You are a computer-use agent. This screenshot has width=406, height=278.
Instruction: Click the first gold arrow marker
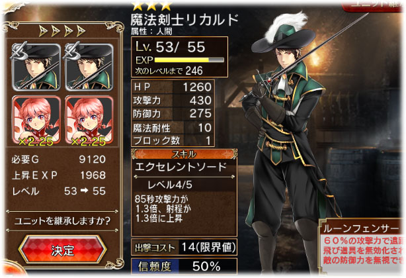43,31
